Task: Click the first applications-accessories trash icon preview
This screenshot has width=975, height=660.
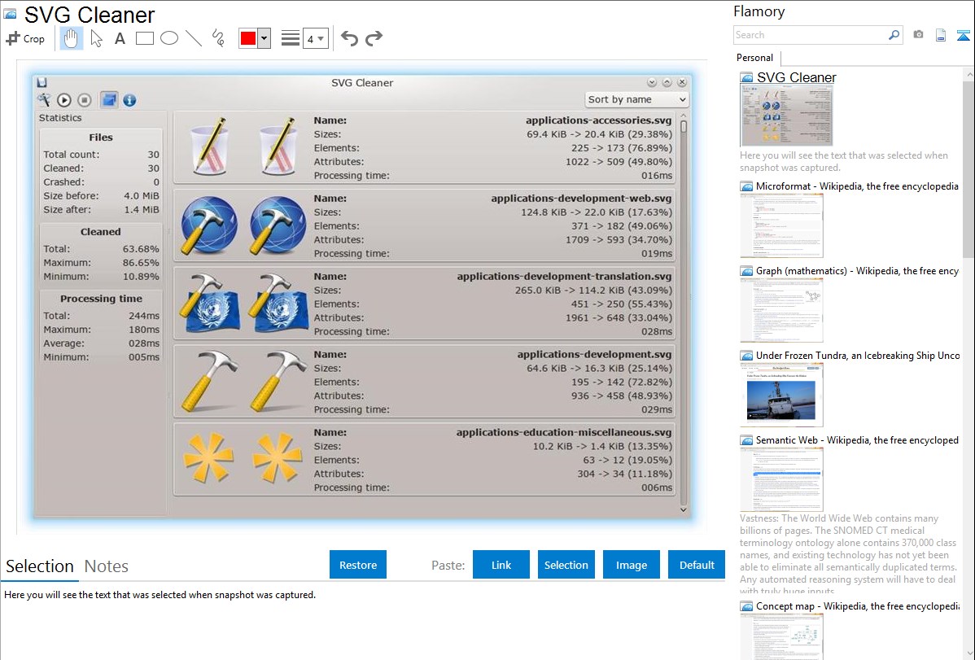Action: pos(209,147)
